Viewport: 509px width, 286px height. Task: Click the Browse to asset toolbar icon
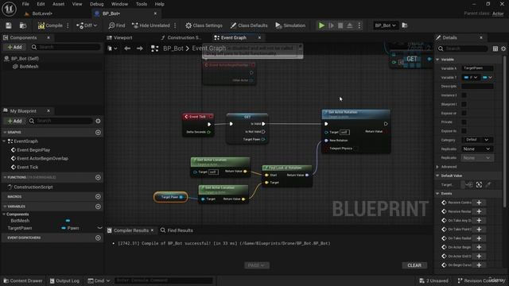click(x=23, y=25)
